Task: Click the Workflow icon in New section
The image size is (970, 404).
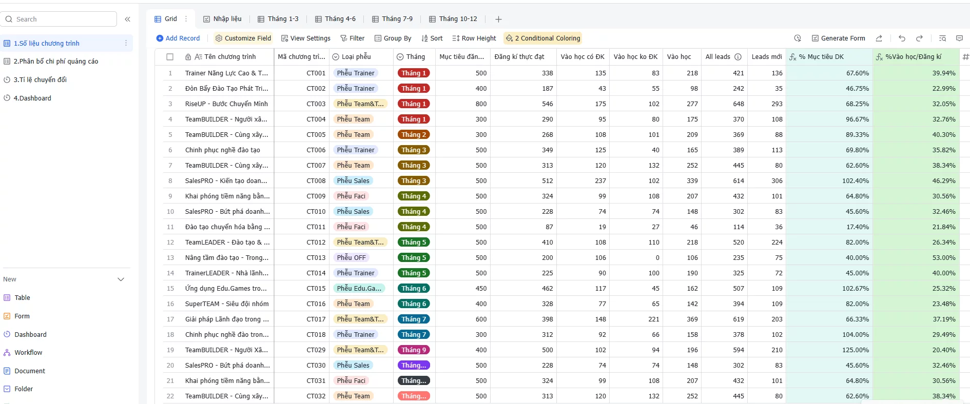Action: [x=7, y=352]
